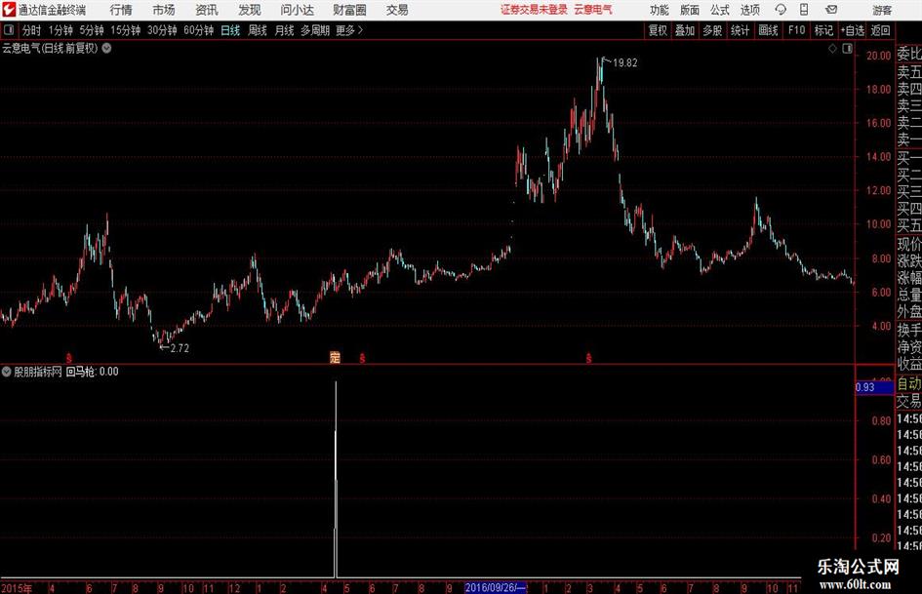Open the 发现 menu

(250, 10)
